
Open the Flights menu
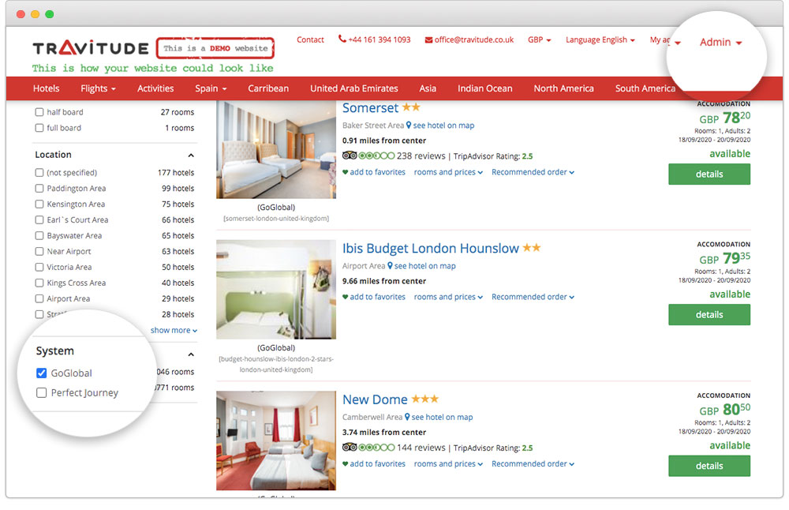pos(98,88)
